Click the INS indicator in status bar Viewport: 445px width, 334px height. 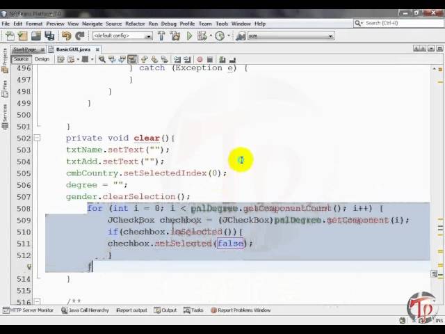click(439, 321)
